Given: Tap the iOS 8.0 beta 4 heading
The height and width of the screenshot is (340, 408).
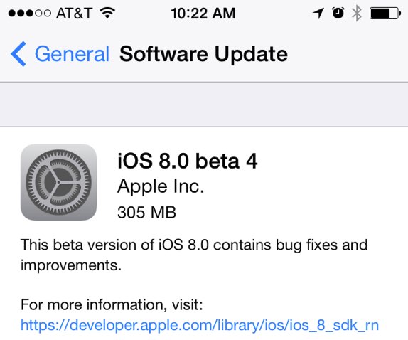Looking at the screenshot, I should coord(188,161).
